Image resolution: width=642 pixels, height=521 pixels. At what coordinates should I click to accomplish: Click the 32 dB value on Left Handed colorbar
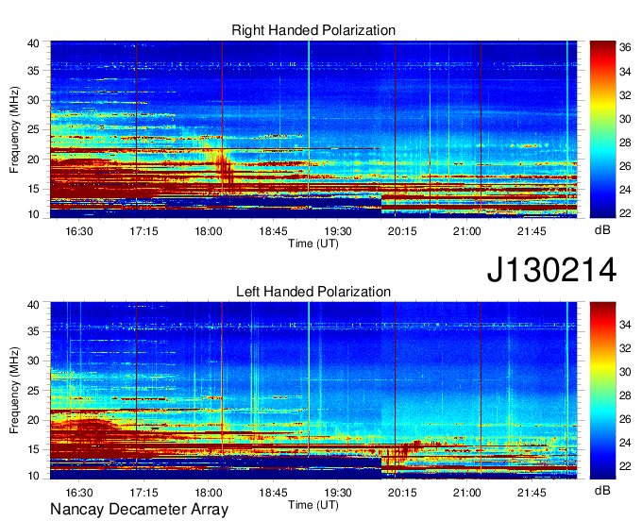[x=625, y=348]
